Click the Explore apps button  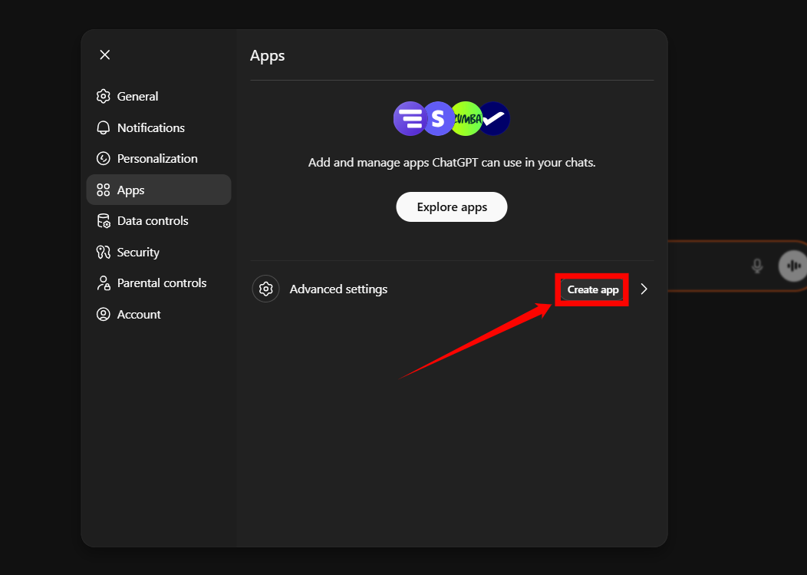[451, 207]
